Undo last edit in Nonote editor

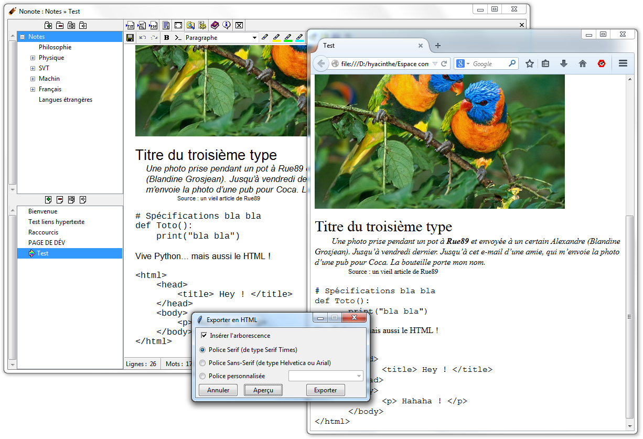[143, 38]
